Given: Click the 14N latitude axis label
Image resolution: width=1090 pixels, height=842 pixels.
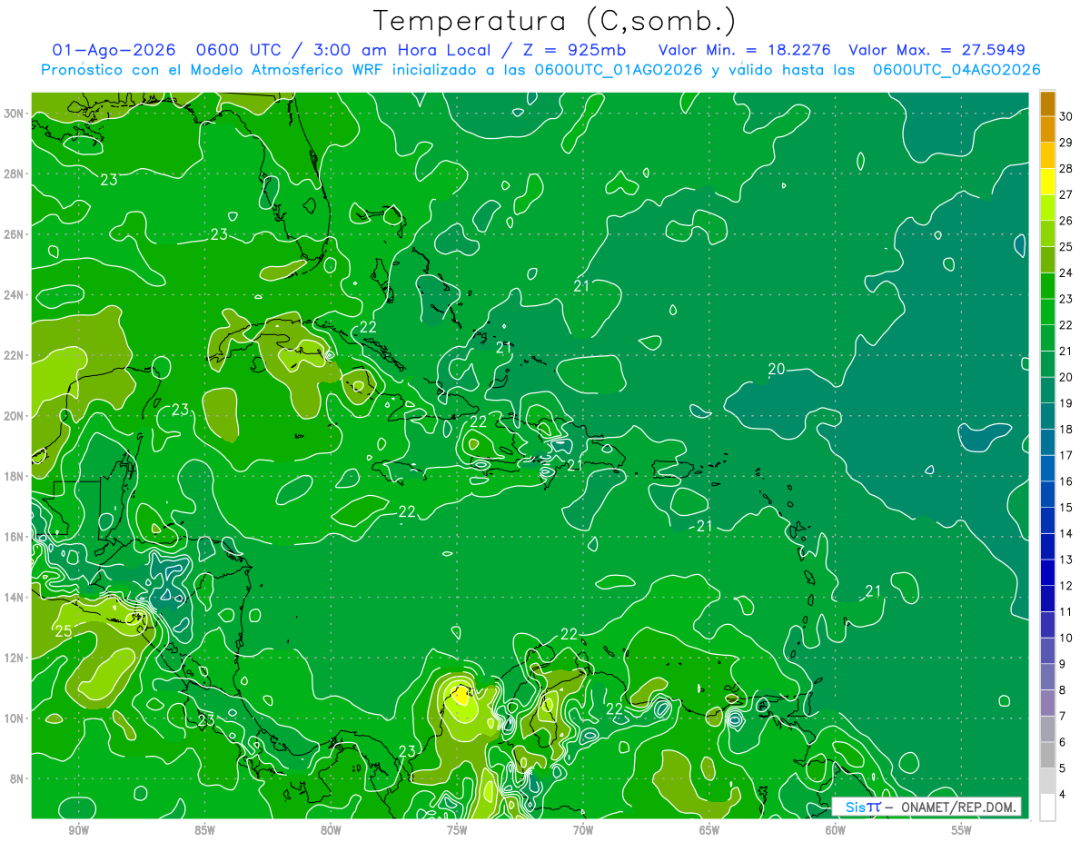Looking at the screenshot, I should coord(15,598).
